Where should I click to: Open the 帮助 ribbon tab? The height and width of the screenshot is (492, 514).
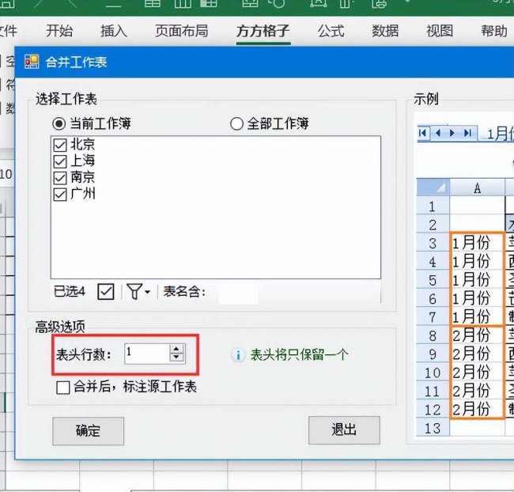[494, 31]
